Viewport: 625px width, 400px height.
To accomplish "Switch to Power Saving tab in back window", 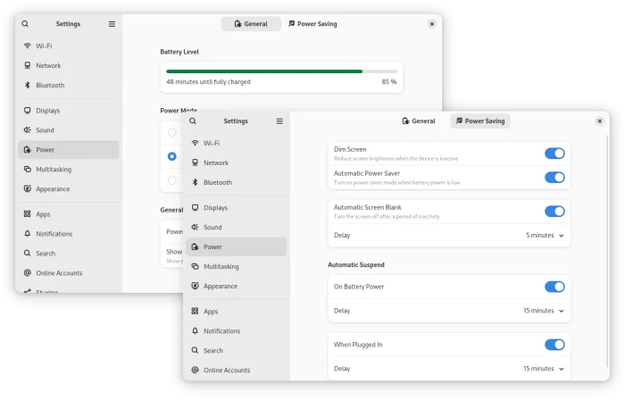I will [x=312, y=24].
